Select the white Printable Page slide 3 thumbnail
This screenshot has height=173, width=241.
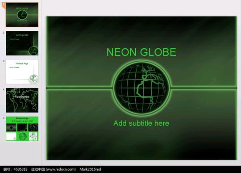[x=22, y=72]
